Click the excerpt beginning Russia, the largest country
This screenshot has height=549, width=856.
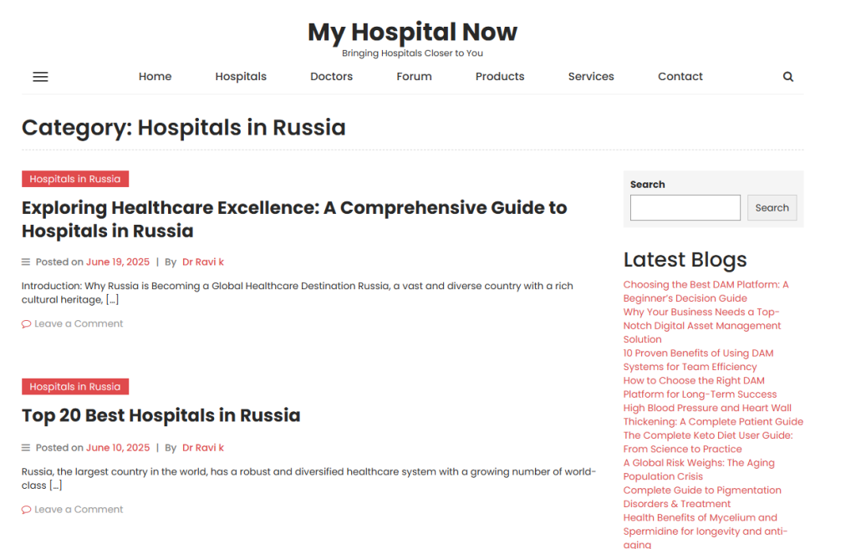tap(308, 478)
